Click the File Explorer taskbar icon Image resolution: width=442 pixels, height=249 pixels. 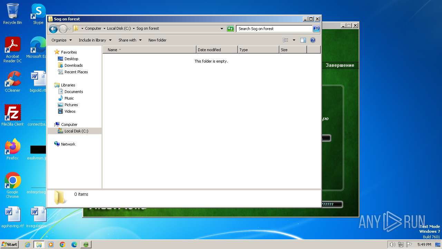tap(39, 245)
